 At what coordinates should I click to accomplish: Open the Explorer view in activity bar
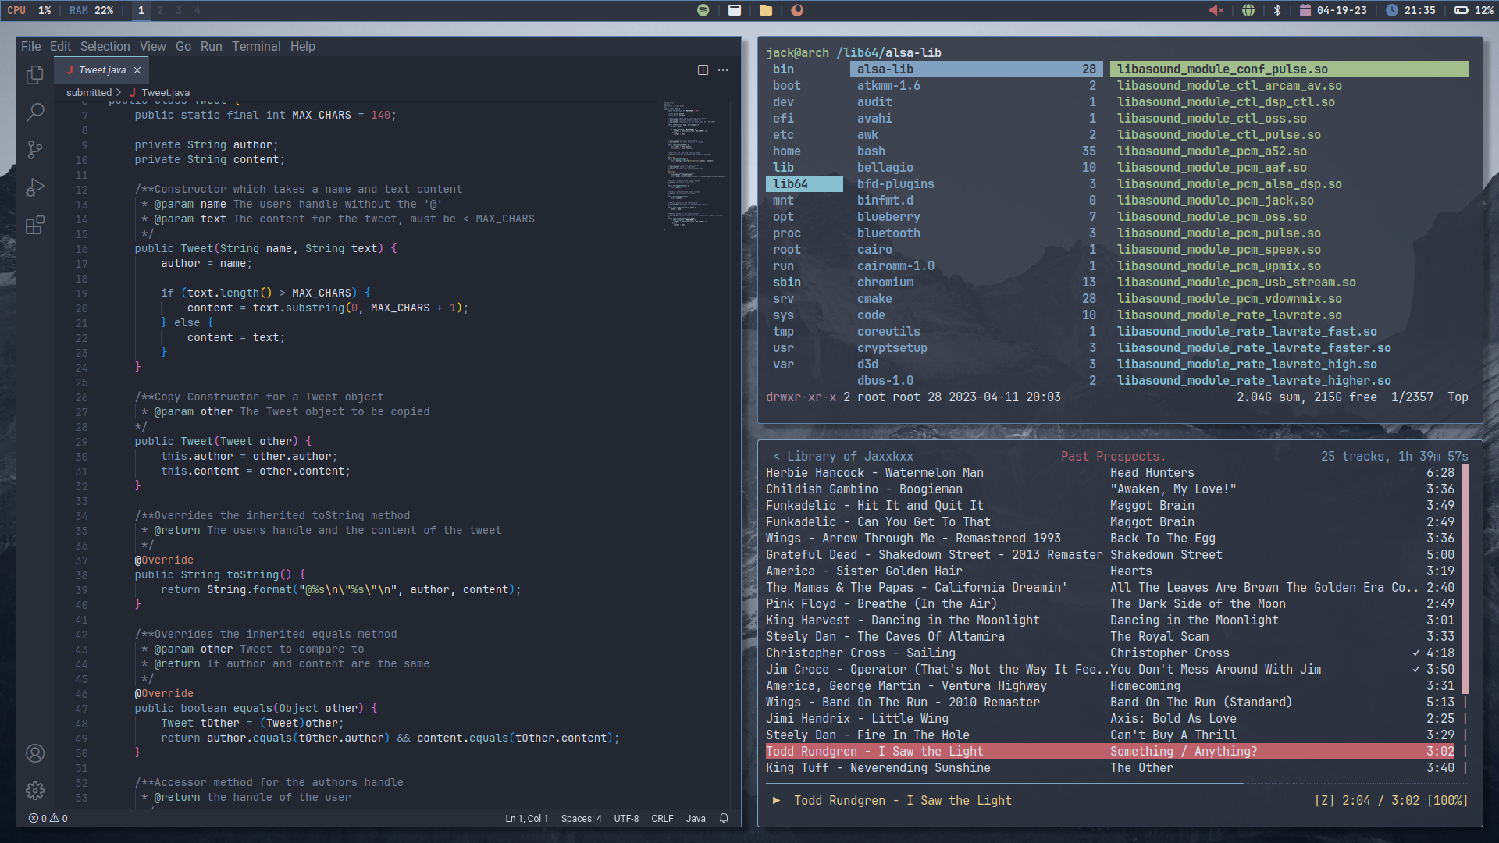pos(35,75)
